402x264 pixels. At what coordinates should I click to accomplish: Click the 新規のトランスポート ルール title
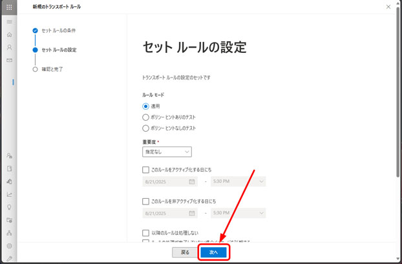point(57,6)
